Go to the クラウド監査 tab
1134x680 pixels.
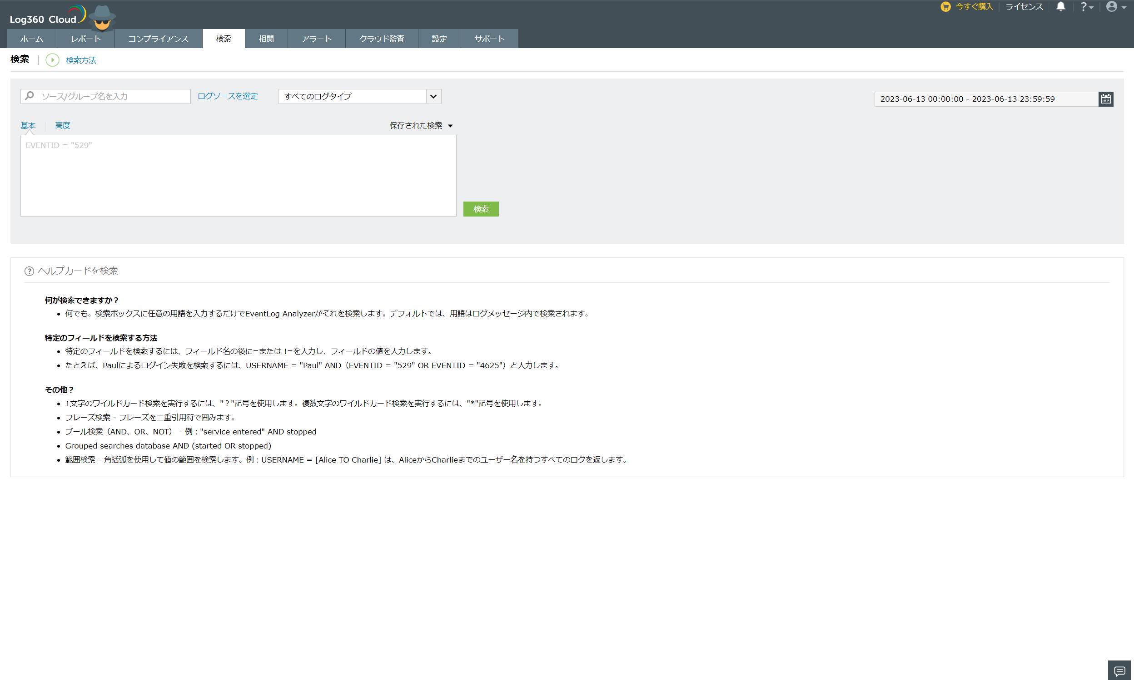382,39
